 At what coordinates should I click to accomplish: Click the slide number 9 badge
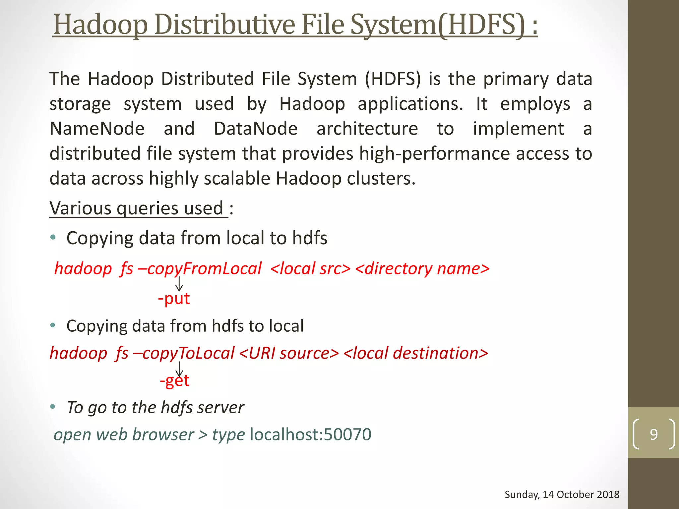tap(653, 434)
